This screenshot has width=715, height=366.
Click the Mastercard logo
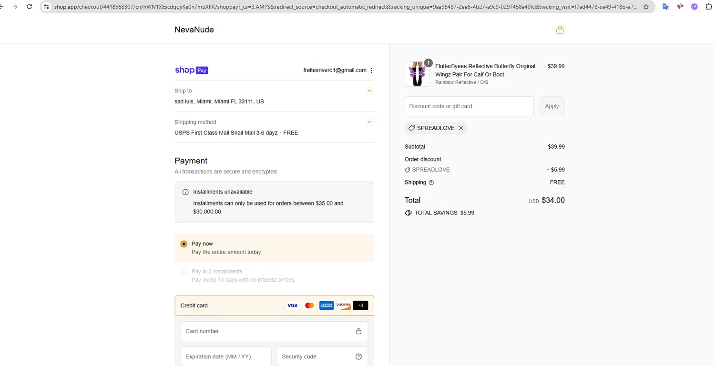(309, 305)
